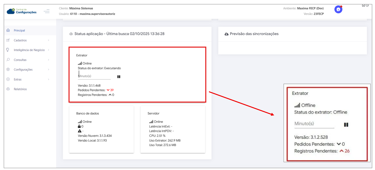The image size is (375, 170).
Task: Click the printer icon beside Relatórios
Action: tap(8, 89)
